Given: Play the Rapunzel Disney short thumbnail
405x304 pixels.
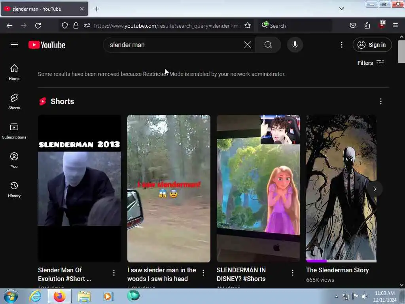Looking at the screenshot, I should pos(258,188).
